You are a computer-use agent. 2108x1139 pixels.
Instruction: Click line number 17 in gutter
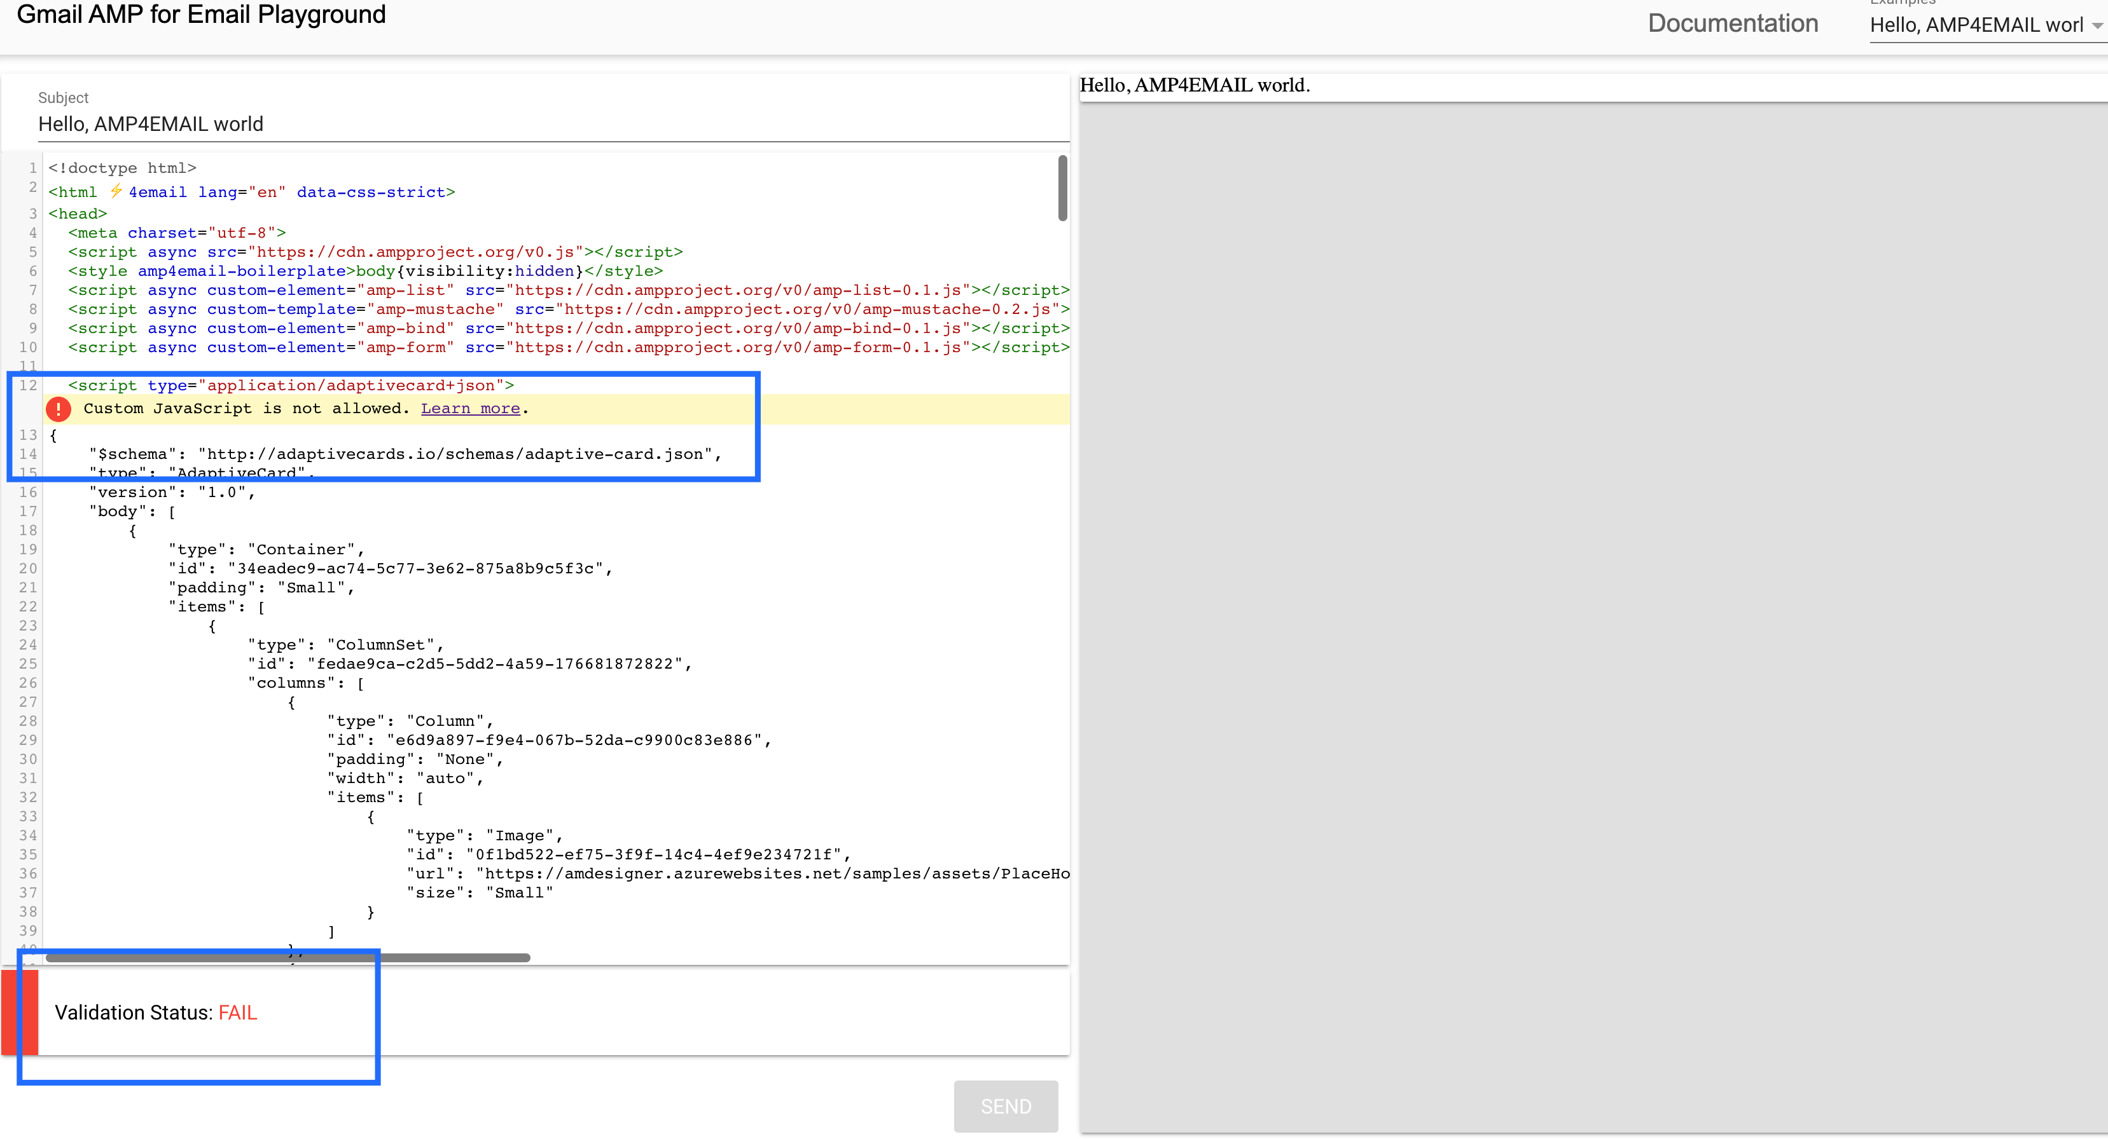click(x=28, y=511)
